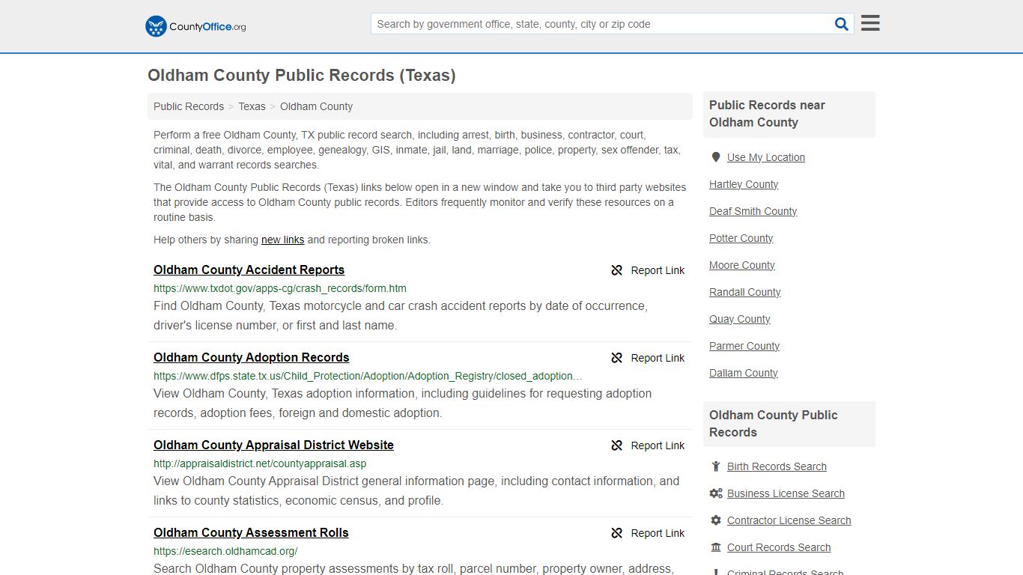
Task: Open Parmer County records
Action: 744,346
